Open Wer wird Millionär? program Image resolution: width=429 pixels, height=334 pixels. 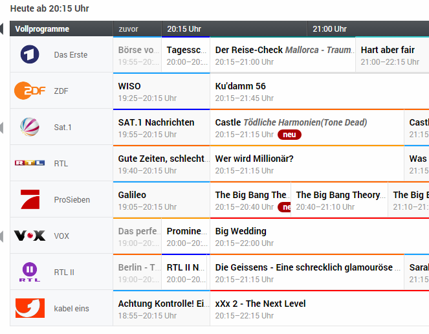click(307, 164)
